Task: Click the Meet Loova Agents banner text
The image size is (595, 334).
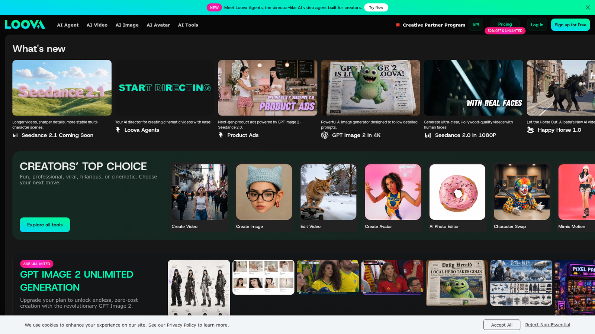Action: point(293,7)
